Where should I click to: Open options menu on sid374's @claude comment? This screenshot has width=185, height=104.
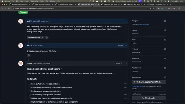click(x=126, y=45)
